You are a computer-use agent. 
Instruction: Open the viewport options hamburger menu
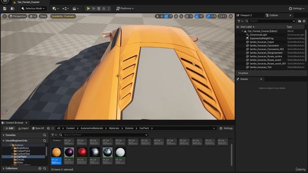4,16
